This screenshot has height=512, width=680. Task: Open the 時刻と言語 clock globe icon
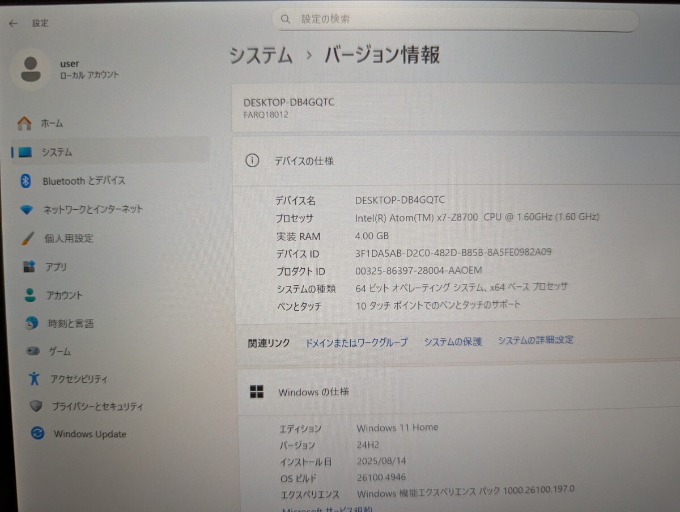click(x=32, y=323)
